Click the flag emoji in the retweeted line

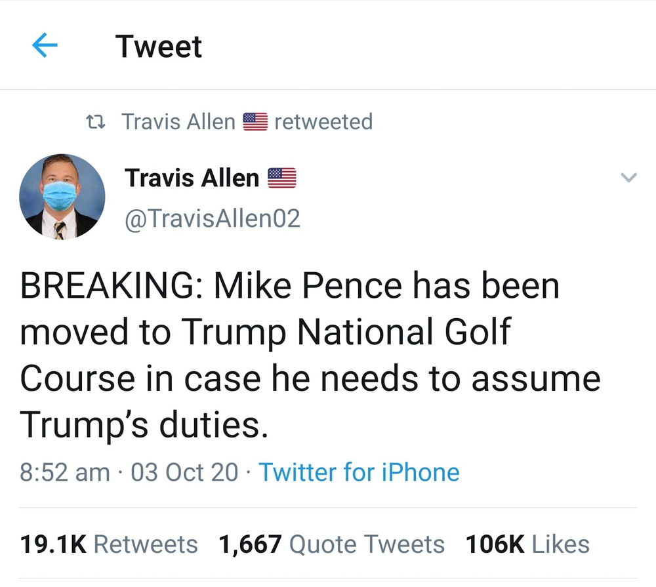[x=255, y=122]
